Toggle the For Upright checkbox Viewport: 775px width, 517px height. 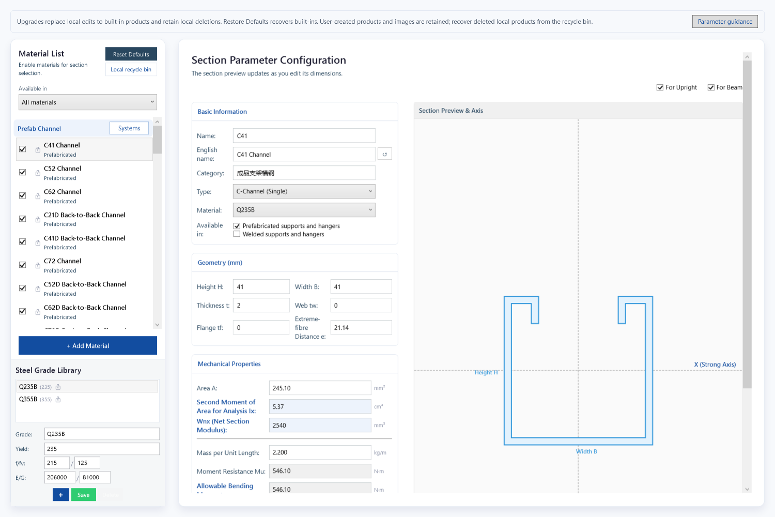click(x=660, y=87)
